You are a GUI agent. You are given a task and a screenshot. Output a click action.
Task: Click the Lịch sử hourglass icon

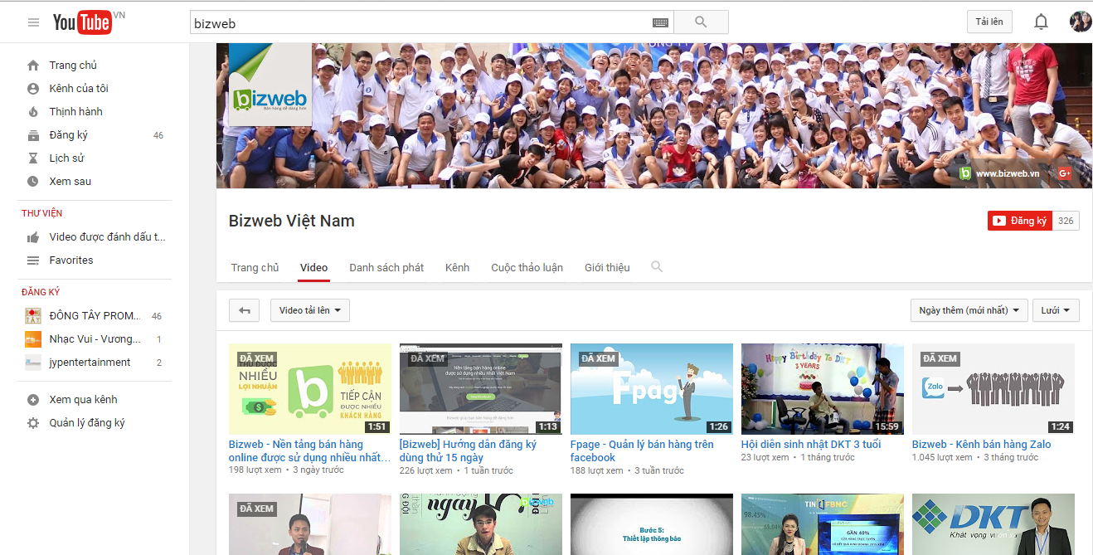pyautogui.click(x=33, y=158)
